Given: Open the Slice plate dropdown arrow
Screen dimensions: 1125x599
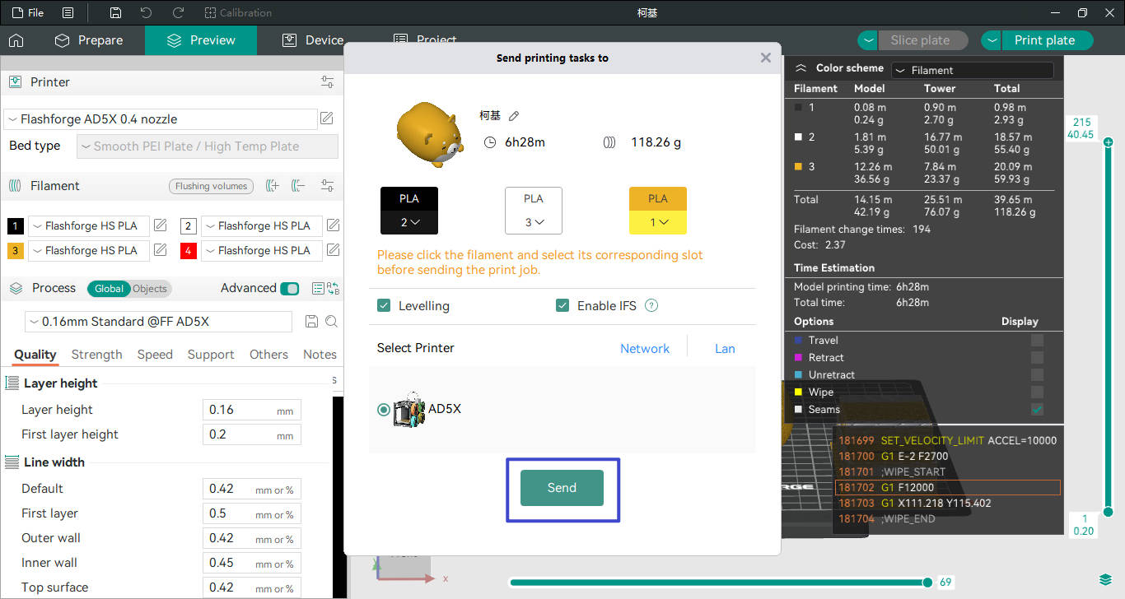Looking at the screenshot, I should [x=868, y=40].
